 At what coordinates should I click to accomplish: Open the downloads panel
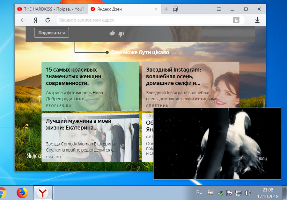[257, 20]
